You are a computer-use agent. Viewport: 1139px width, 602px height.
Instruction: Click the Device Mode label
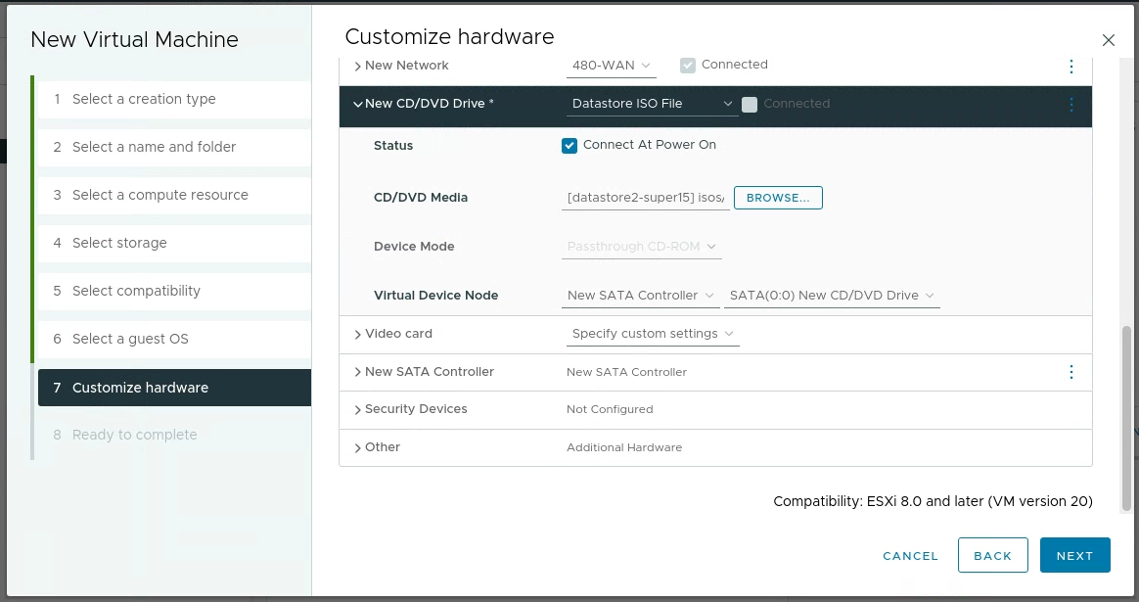click(x=414, y=248)
